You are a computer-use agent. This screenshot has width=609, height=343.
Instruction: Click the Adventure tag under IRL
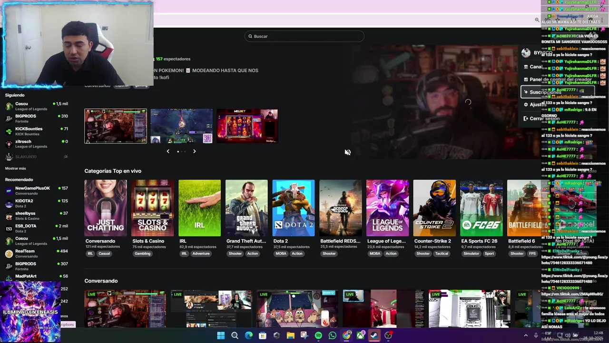point(201,253)
